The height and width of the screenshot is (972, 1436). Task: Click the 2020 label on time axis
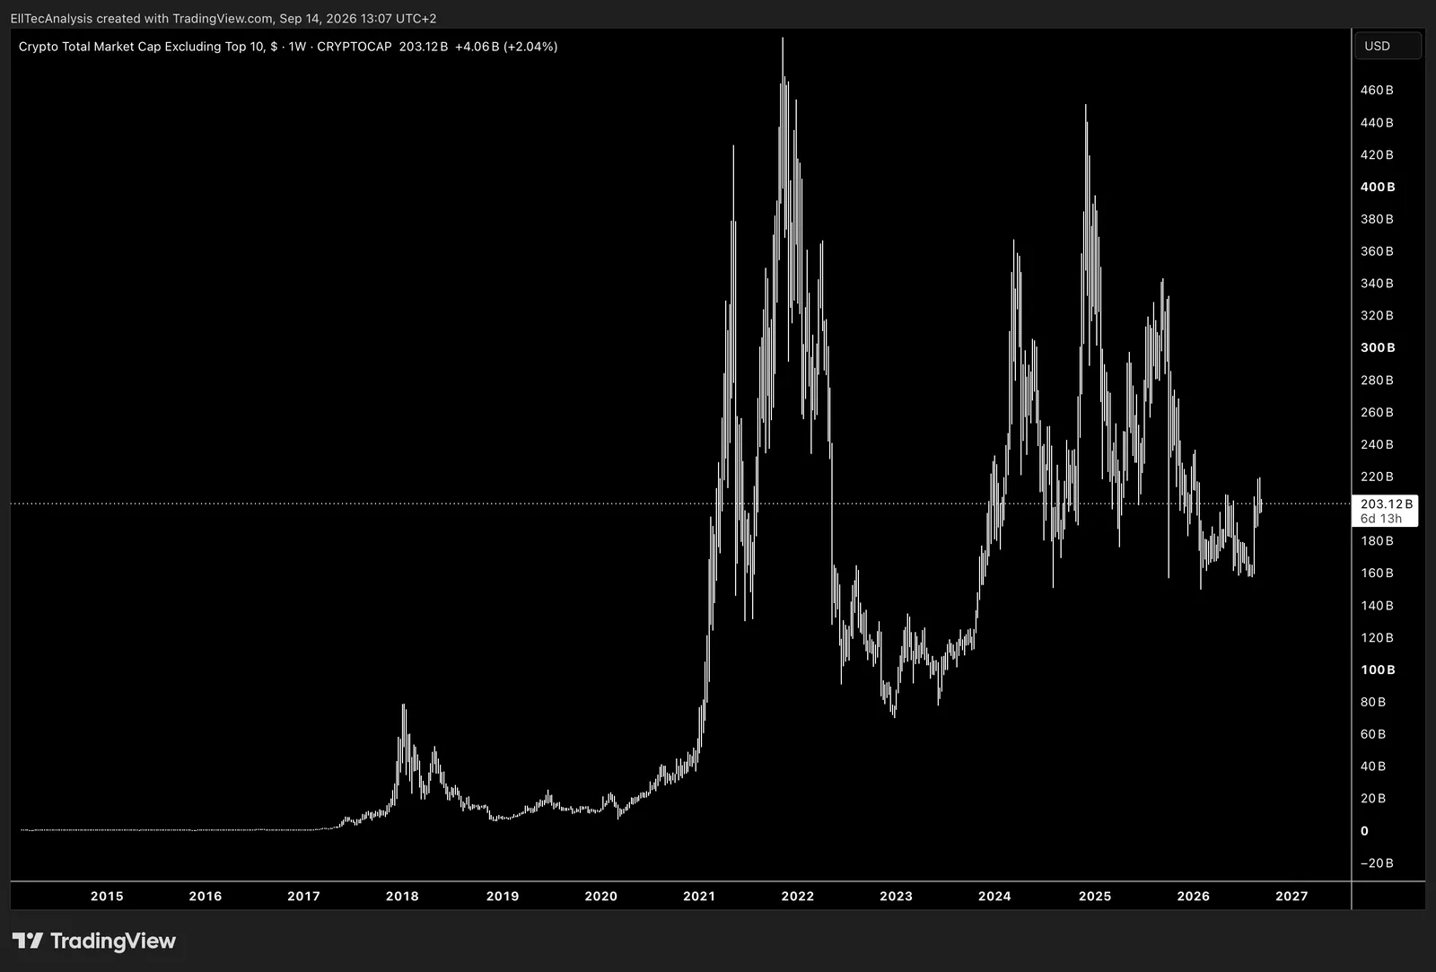(601, 896)
